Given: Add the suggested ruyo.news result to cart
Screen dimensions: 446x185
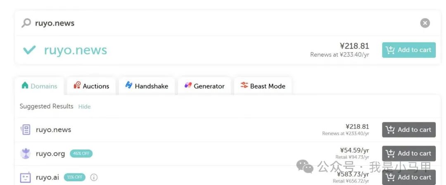Looking at the screenshot, I should [409, 130].
